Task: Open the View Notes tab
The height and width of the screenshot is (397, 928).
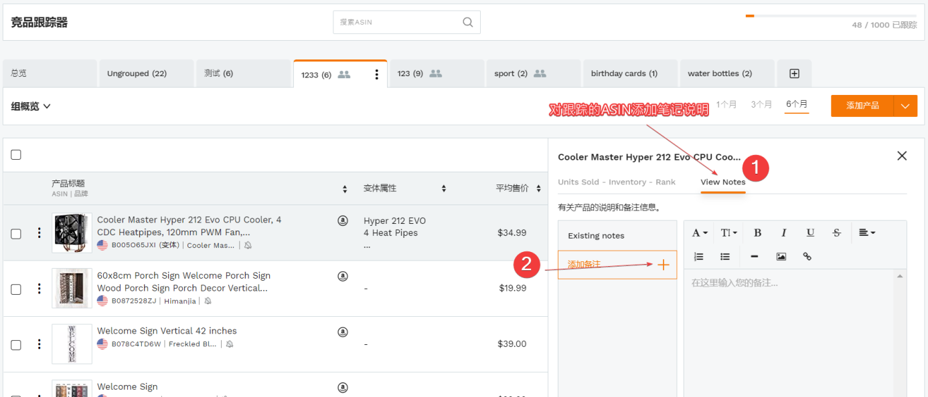Action: click(x=722, y=182)
